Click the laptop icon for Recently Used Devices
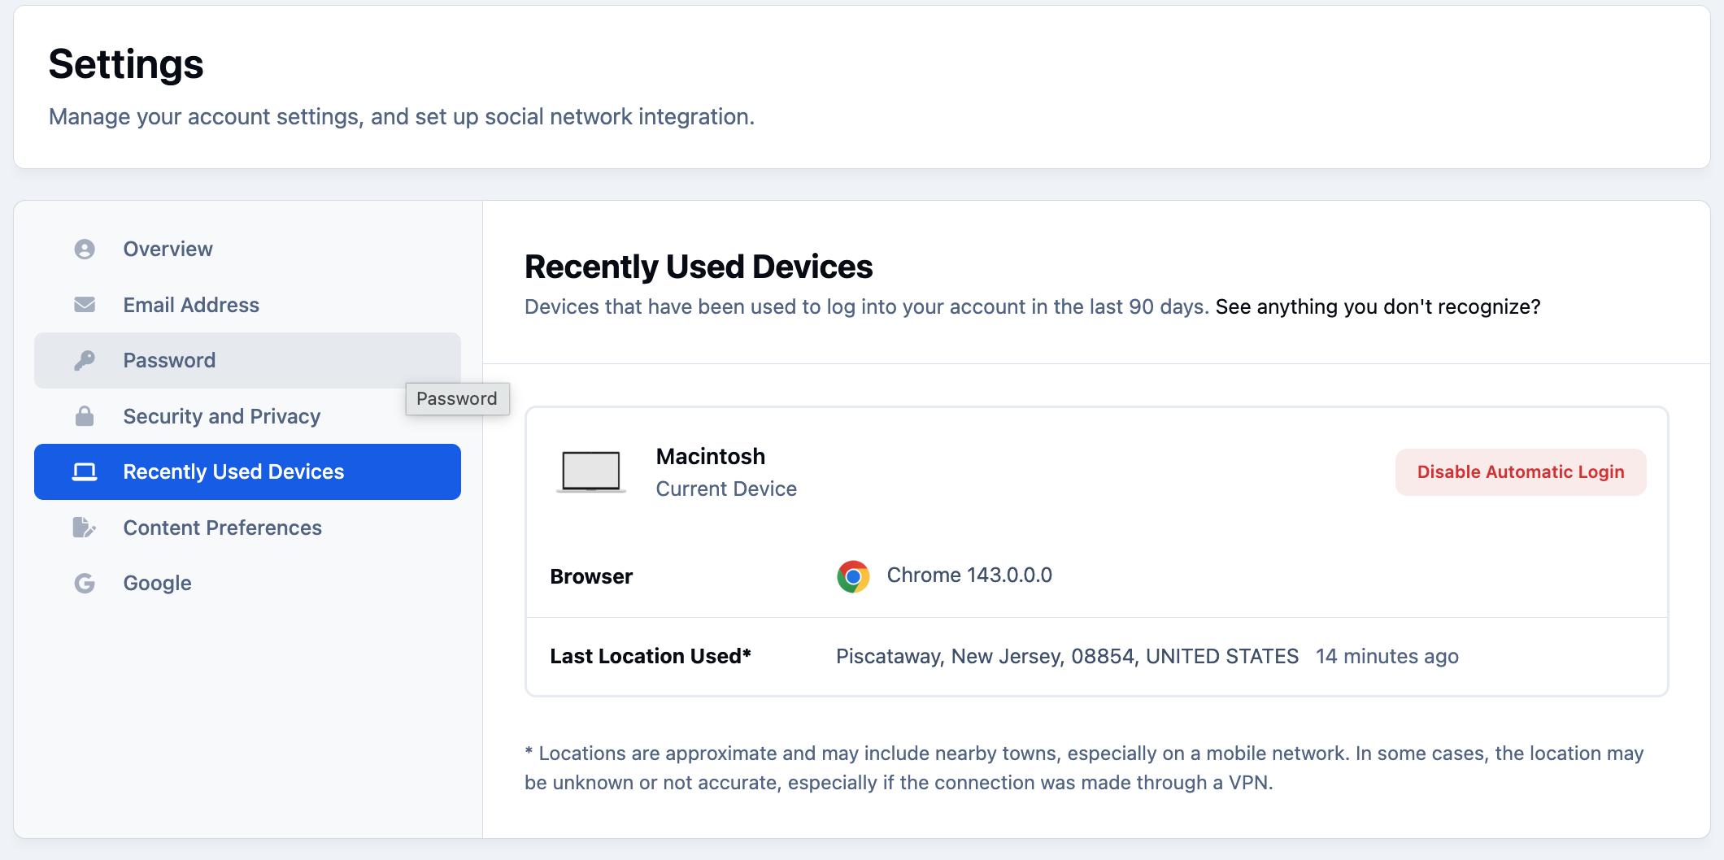This screenshot has width=1724, height=860. pyautogui.click(x=85, y=471)
